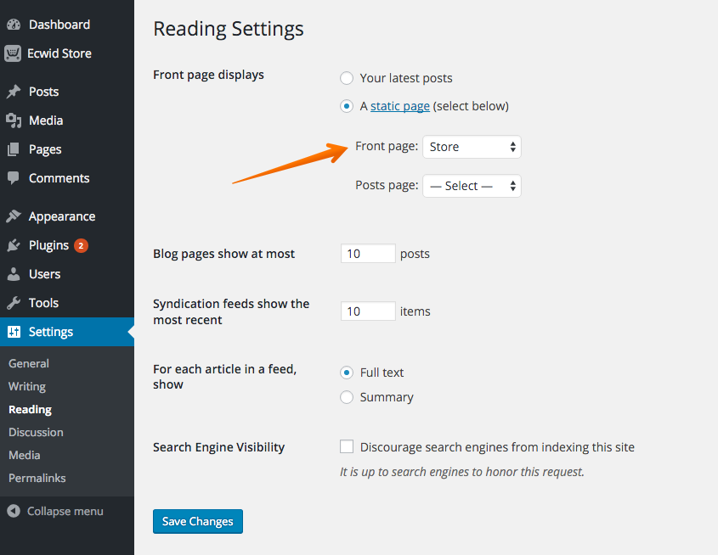Viewport: 718px width, 555px height.
Task: Enable Discourage search engines checkbox
Action: coord(347,447)
